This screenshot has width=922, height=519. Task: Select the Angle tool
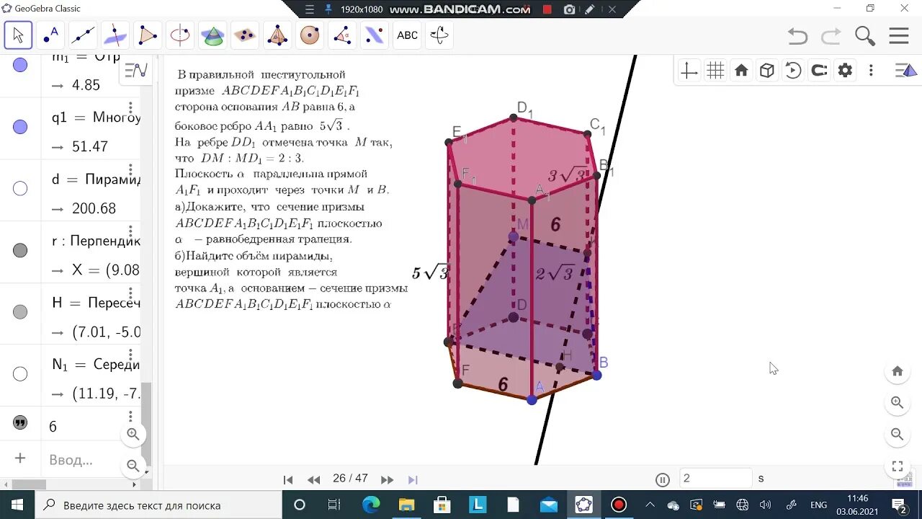342,35
